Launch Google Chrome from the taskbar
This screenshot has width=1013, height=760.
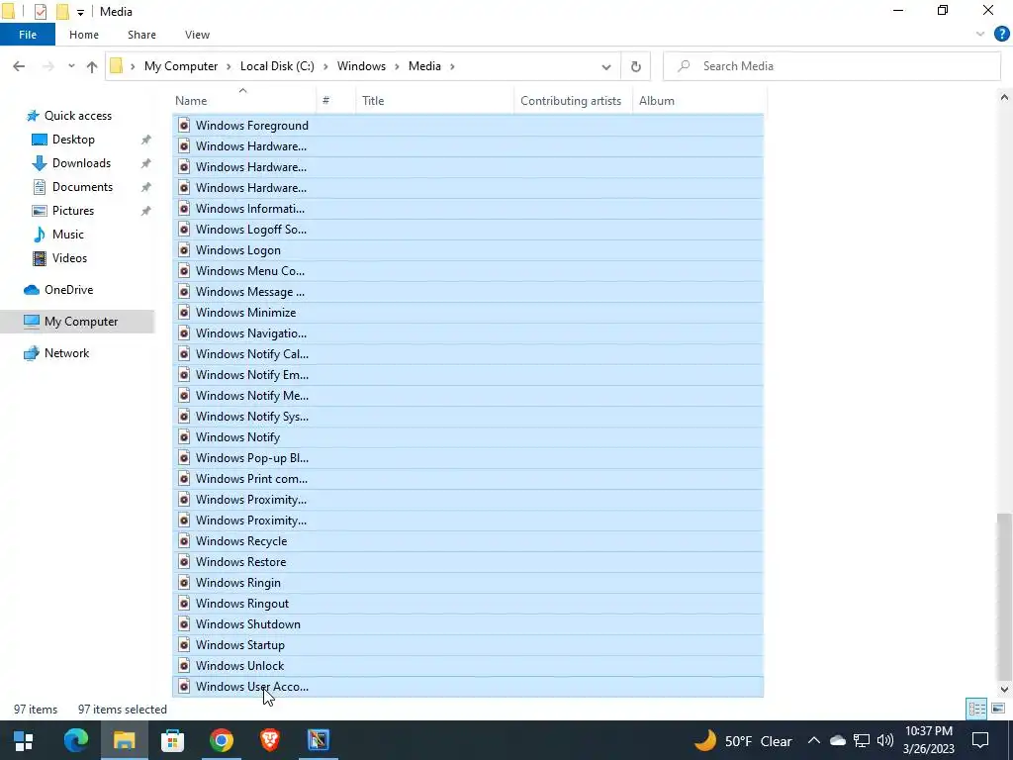[221, 740]
